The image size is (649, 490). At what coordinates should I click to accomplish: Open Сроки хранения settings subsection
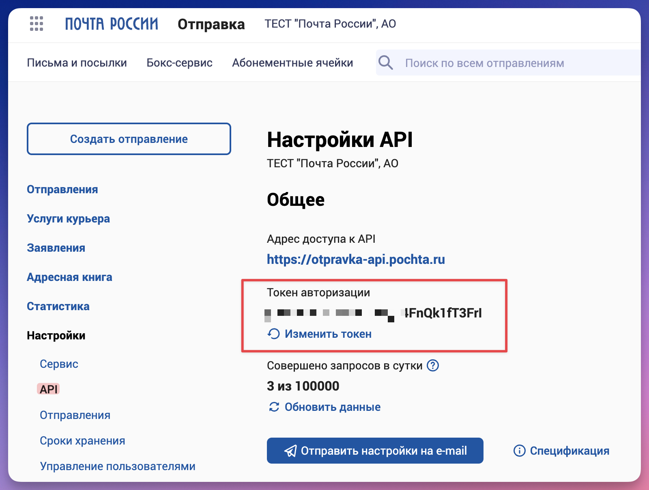(82, 441)
